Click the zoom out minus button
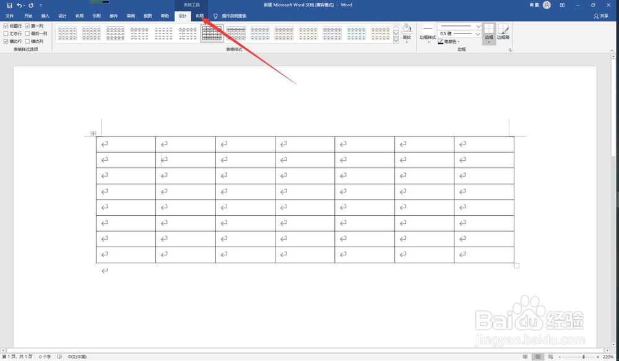 (560, 357)
